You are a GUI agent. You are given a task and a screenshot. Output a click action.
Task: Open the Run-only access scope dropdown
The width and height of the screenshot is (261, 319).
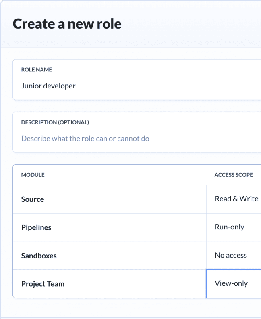230,227
